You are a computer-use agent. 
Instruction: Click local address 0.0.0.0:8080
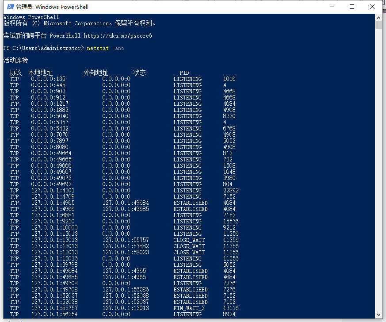click(50, 147)
